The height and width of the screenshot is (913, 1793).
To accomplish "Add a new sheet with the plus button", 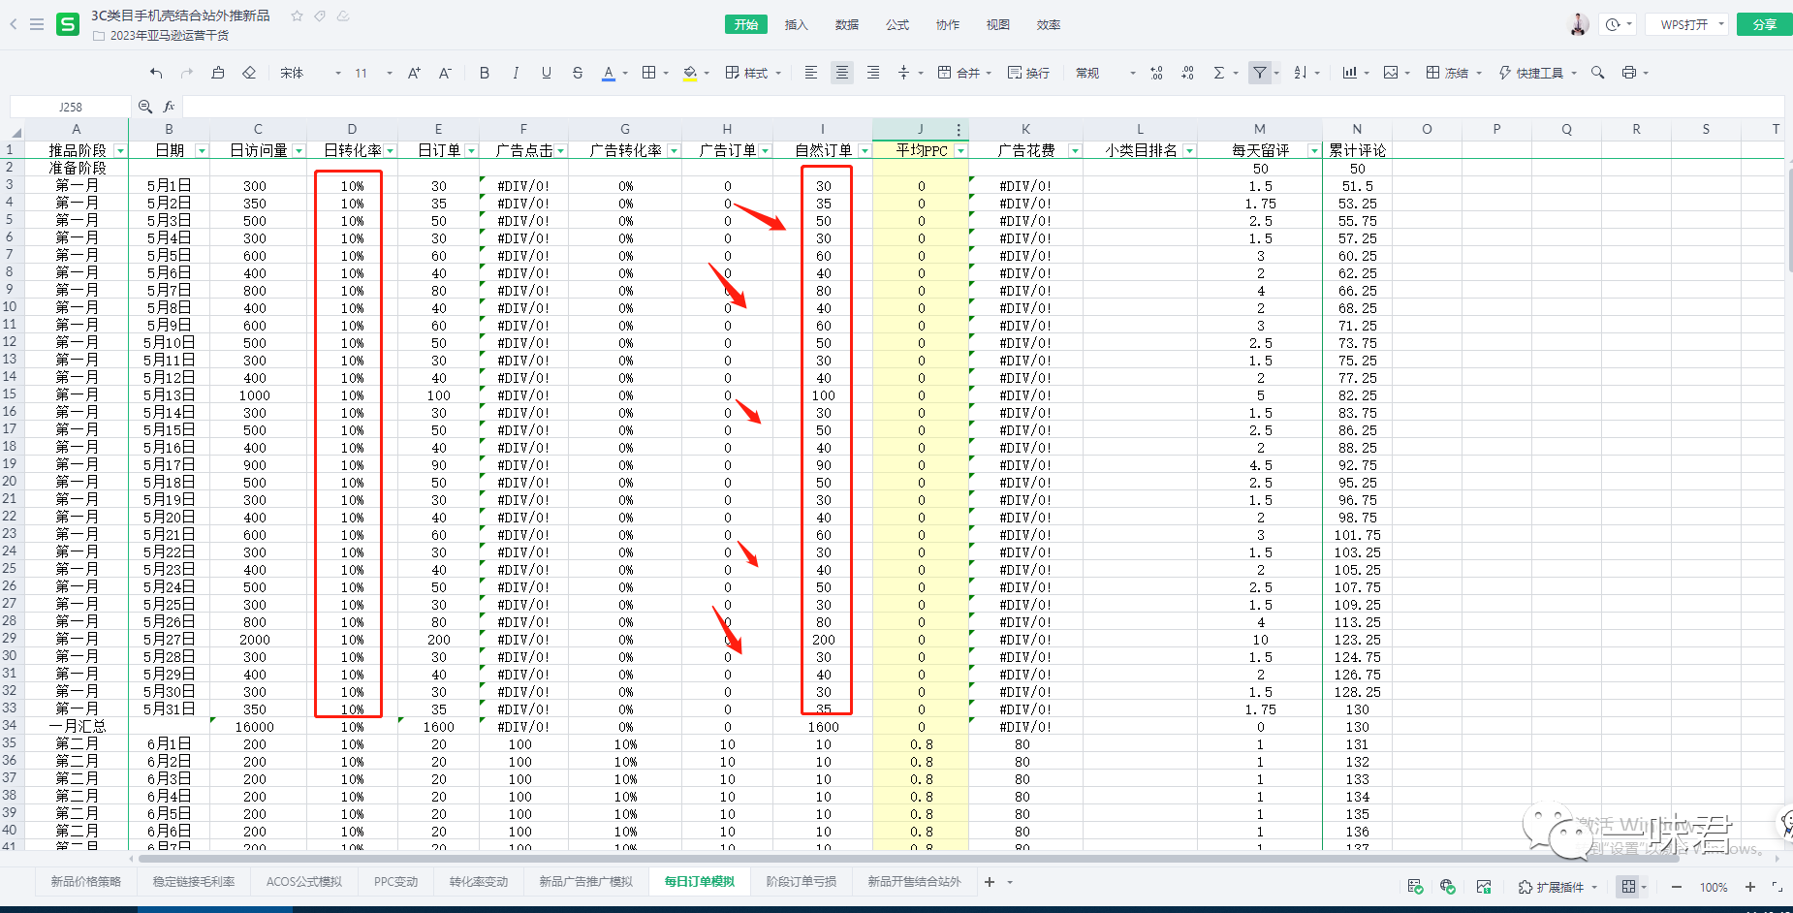I will pyautogui.click(x=989, y=881).
